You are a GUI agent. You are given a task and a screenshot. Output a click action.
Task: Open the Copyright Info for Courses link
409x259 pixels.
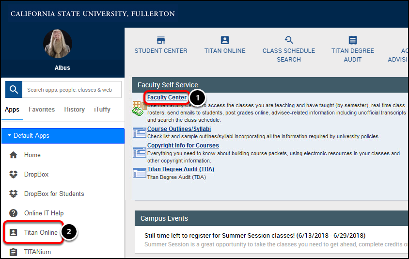point(183,146)
